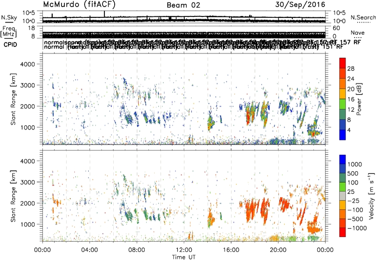This screenshot has height=260, width=376.
Task: Click the -1000 tick on the velocity colorbar
Action: click(357, 228)
